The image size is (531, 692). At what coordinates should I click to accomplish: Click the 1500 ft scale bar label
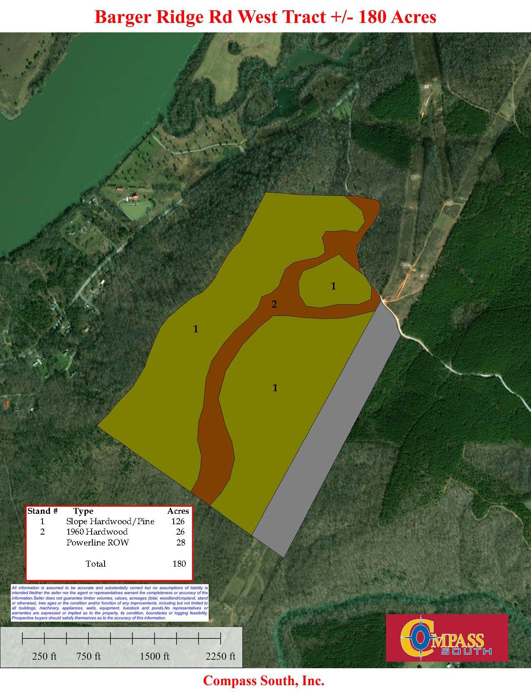point(154,657)
